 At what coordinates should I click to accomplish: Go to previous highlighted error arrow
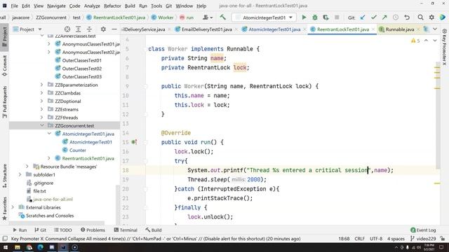tap(426, 41)
